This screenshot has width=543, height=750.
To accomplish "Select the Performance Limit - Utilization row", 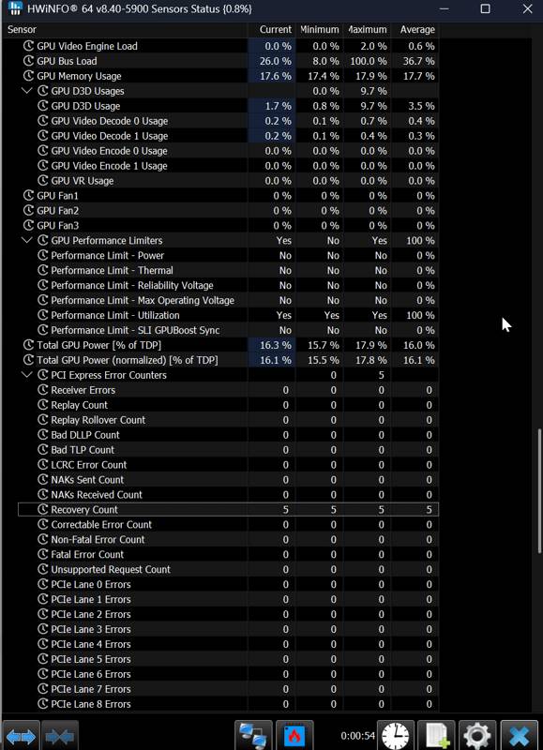I will coord(228,315).
